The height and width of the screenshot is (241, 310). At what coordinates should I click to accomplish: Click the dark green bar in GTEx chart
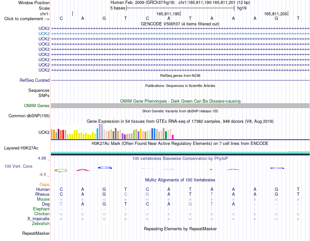(166, 135)
